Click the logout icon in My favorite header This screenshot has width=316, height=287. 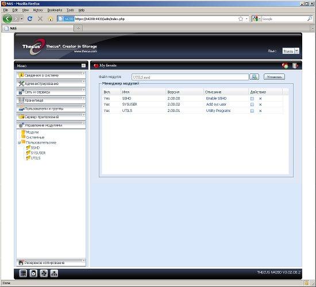295,65
